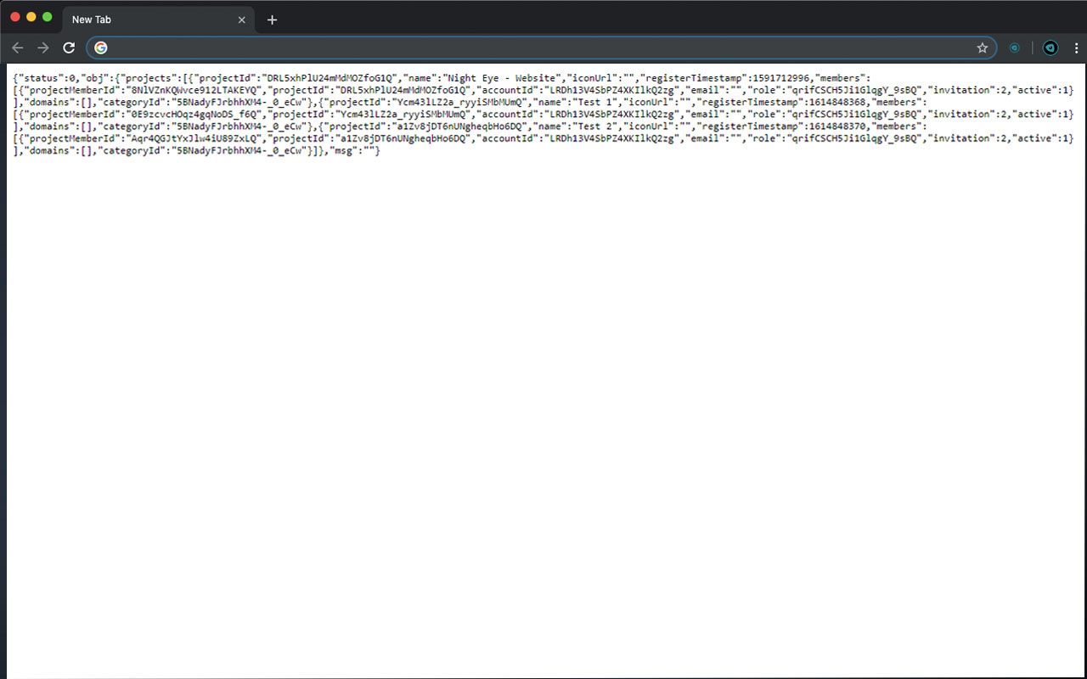
Task: Click the forward navigation arrow
Action: click(43, 48)
